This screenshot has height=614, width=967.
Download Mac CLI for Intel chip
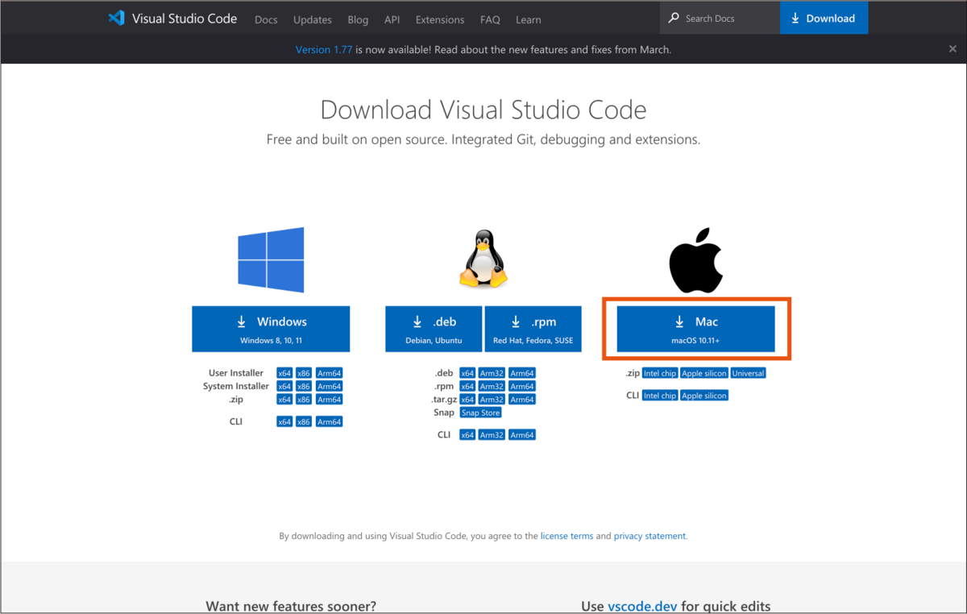660,396
